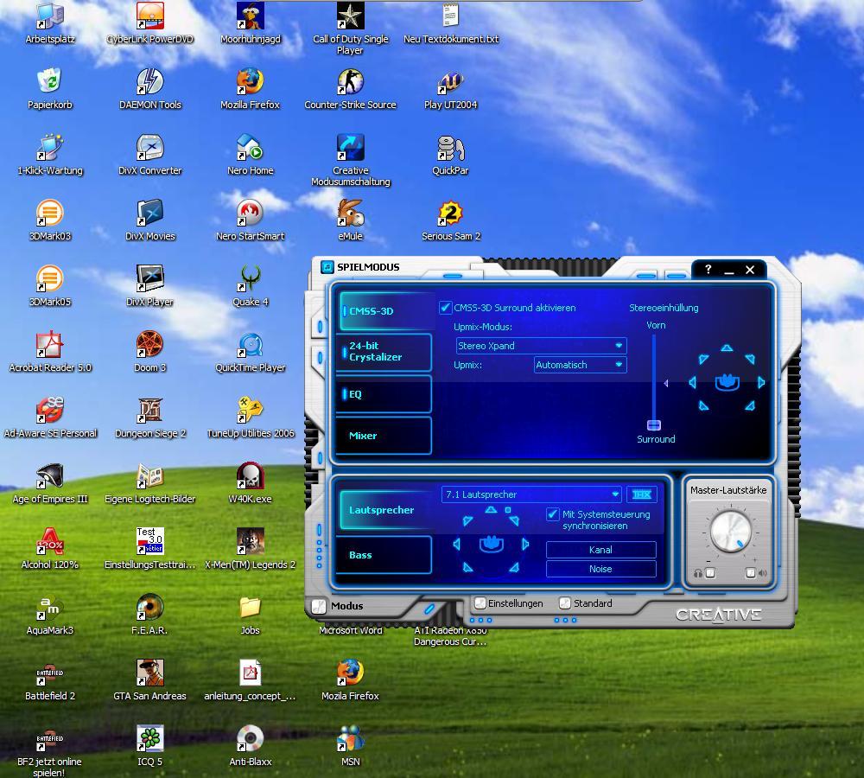
Task: Open the THX settings button
Action: pos(642,494)
